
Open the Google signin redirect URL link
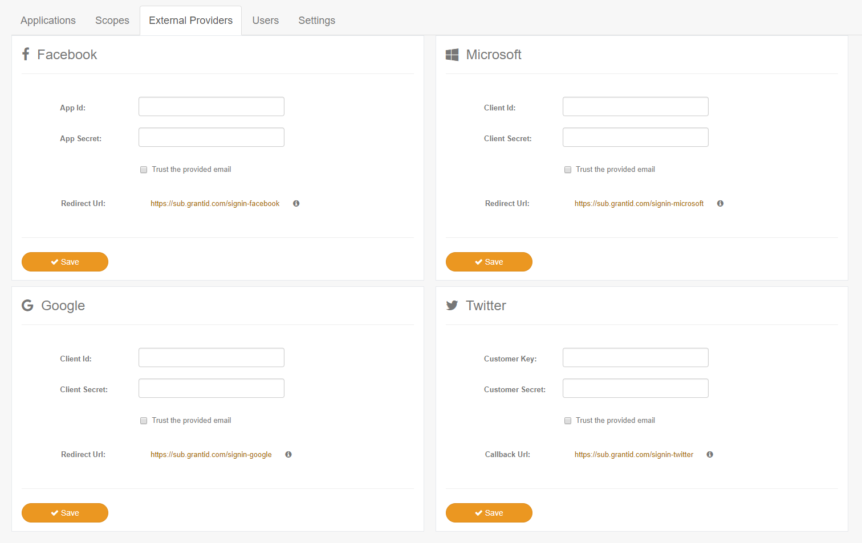(x=211, y=455)
